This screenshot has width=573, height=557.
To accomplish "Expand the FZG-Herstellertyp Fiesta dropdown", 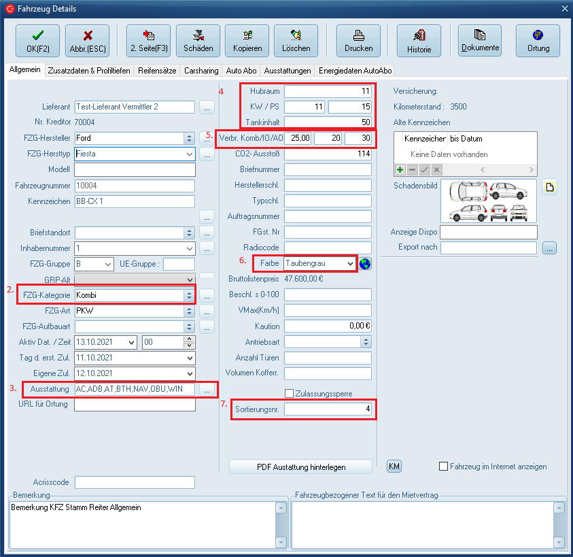I will coord(189,154).
